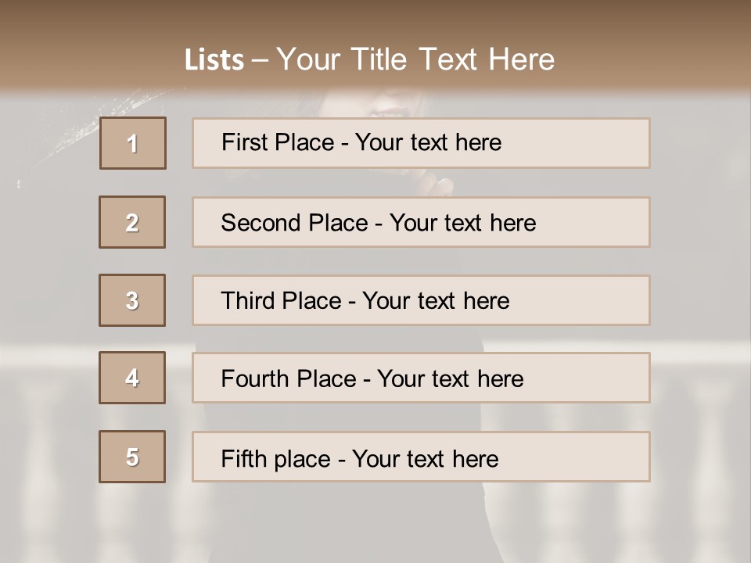
Task: Select the number 1 box
Action: point(133,143)
